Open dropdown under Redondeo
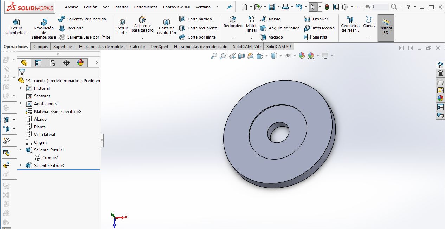Screen dimensions: 445x229 pyautogui.click(x=233, y=38)
